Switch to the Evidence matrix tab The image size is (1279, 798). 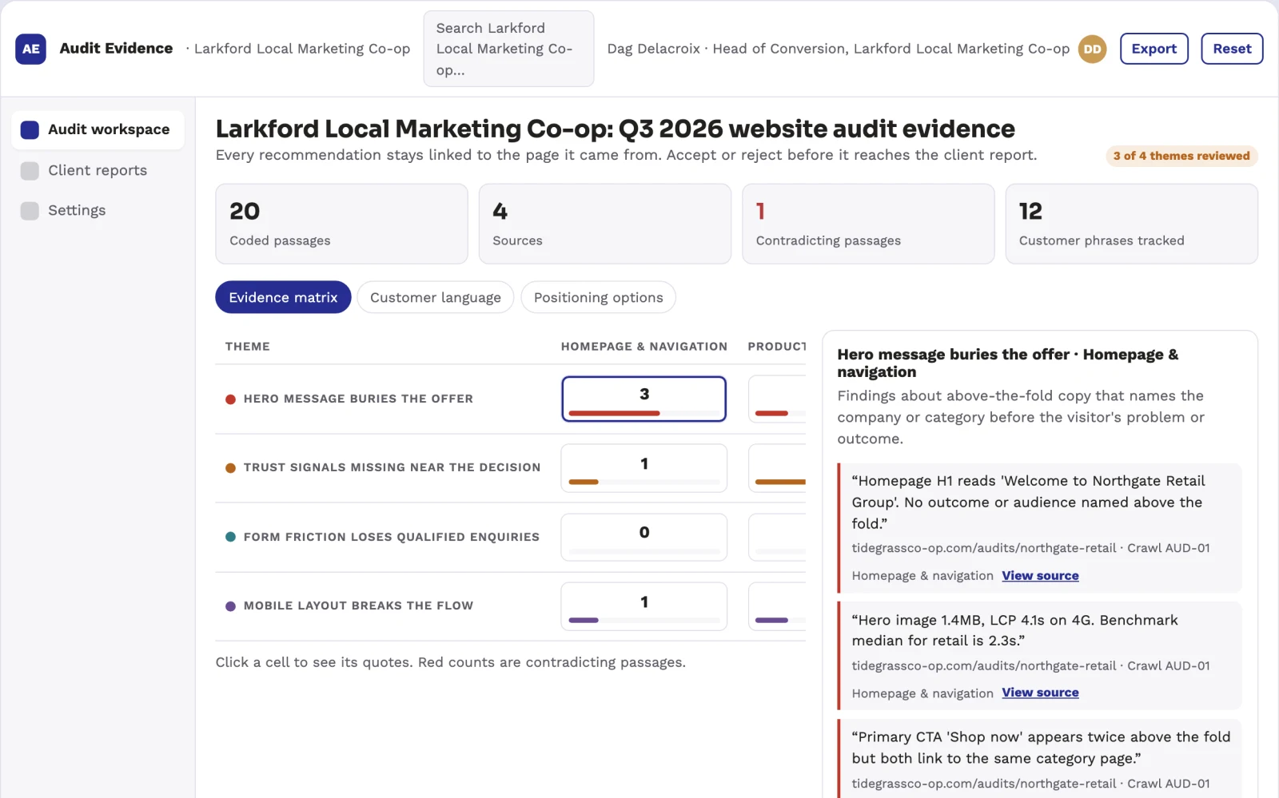pos(283,297)
